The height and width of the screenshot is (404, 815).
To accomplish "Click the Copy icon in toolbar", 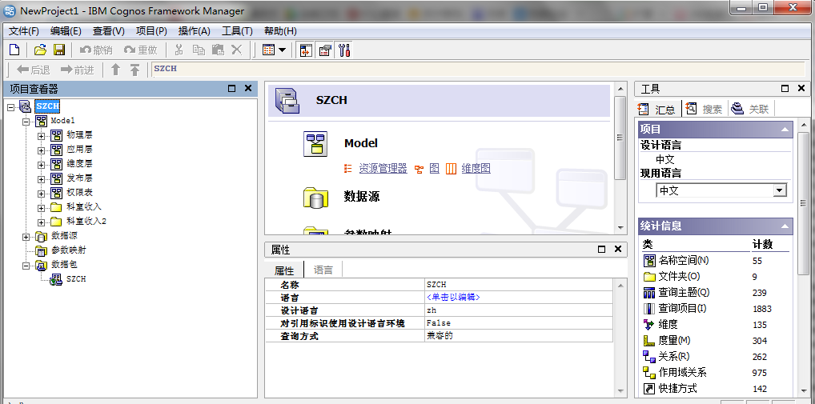I will (x=199, y=50).
